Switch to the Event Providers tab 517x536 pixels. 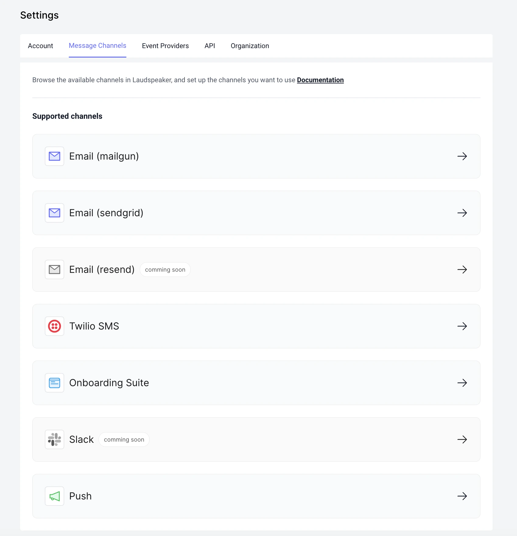[165, 46]
